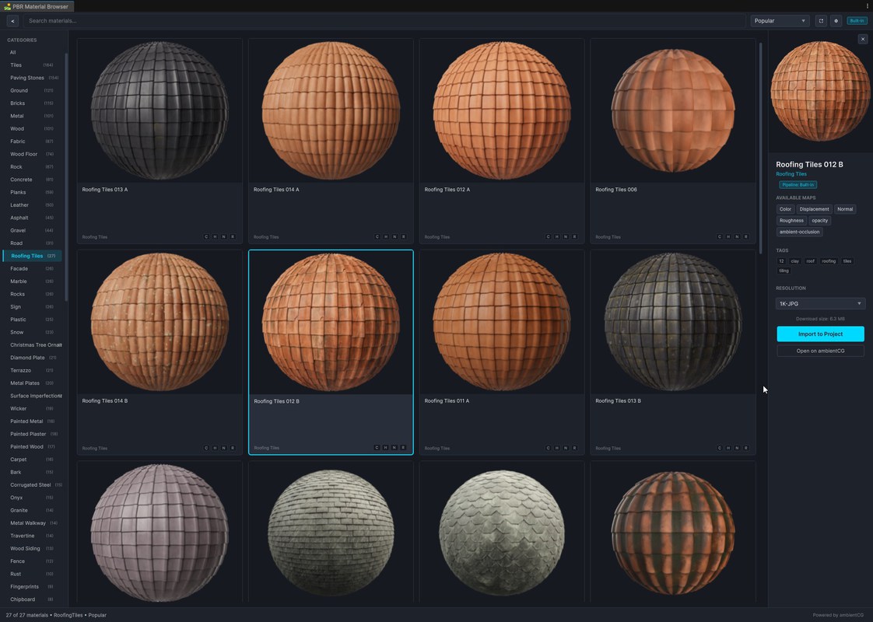Click the materials grid vertical scrollbar
Screen dimensions: 873x622
pyautogui.click(x=760, y=149)
